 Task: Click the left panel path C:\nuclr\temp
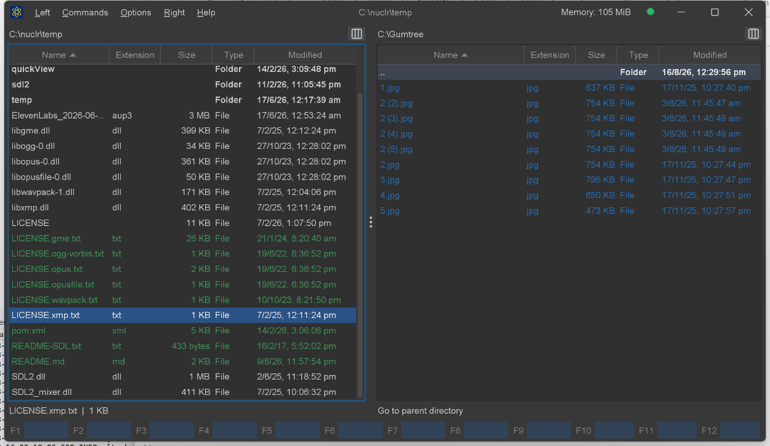(36, 34)
